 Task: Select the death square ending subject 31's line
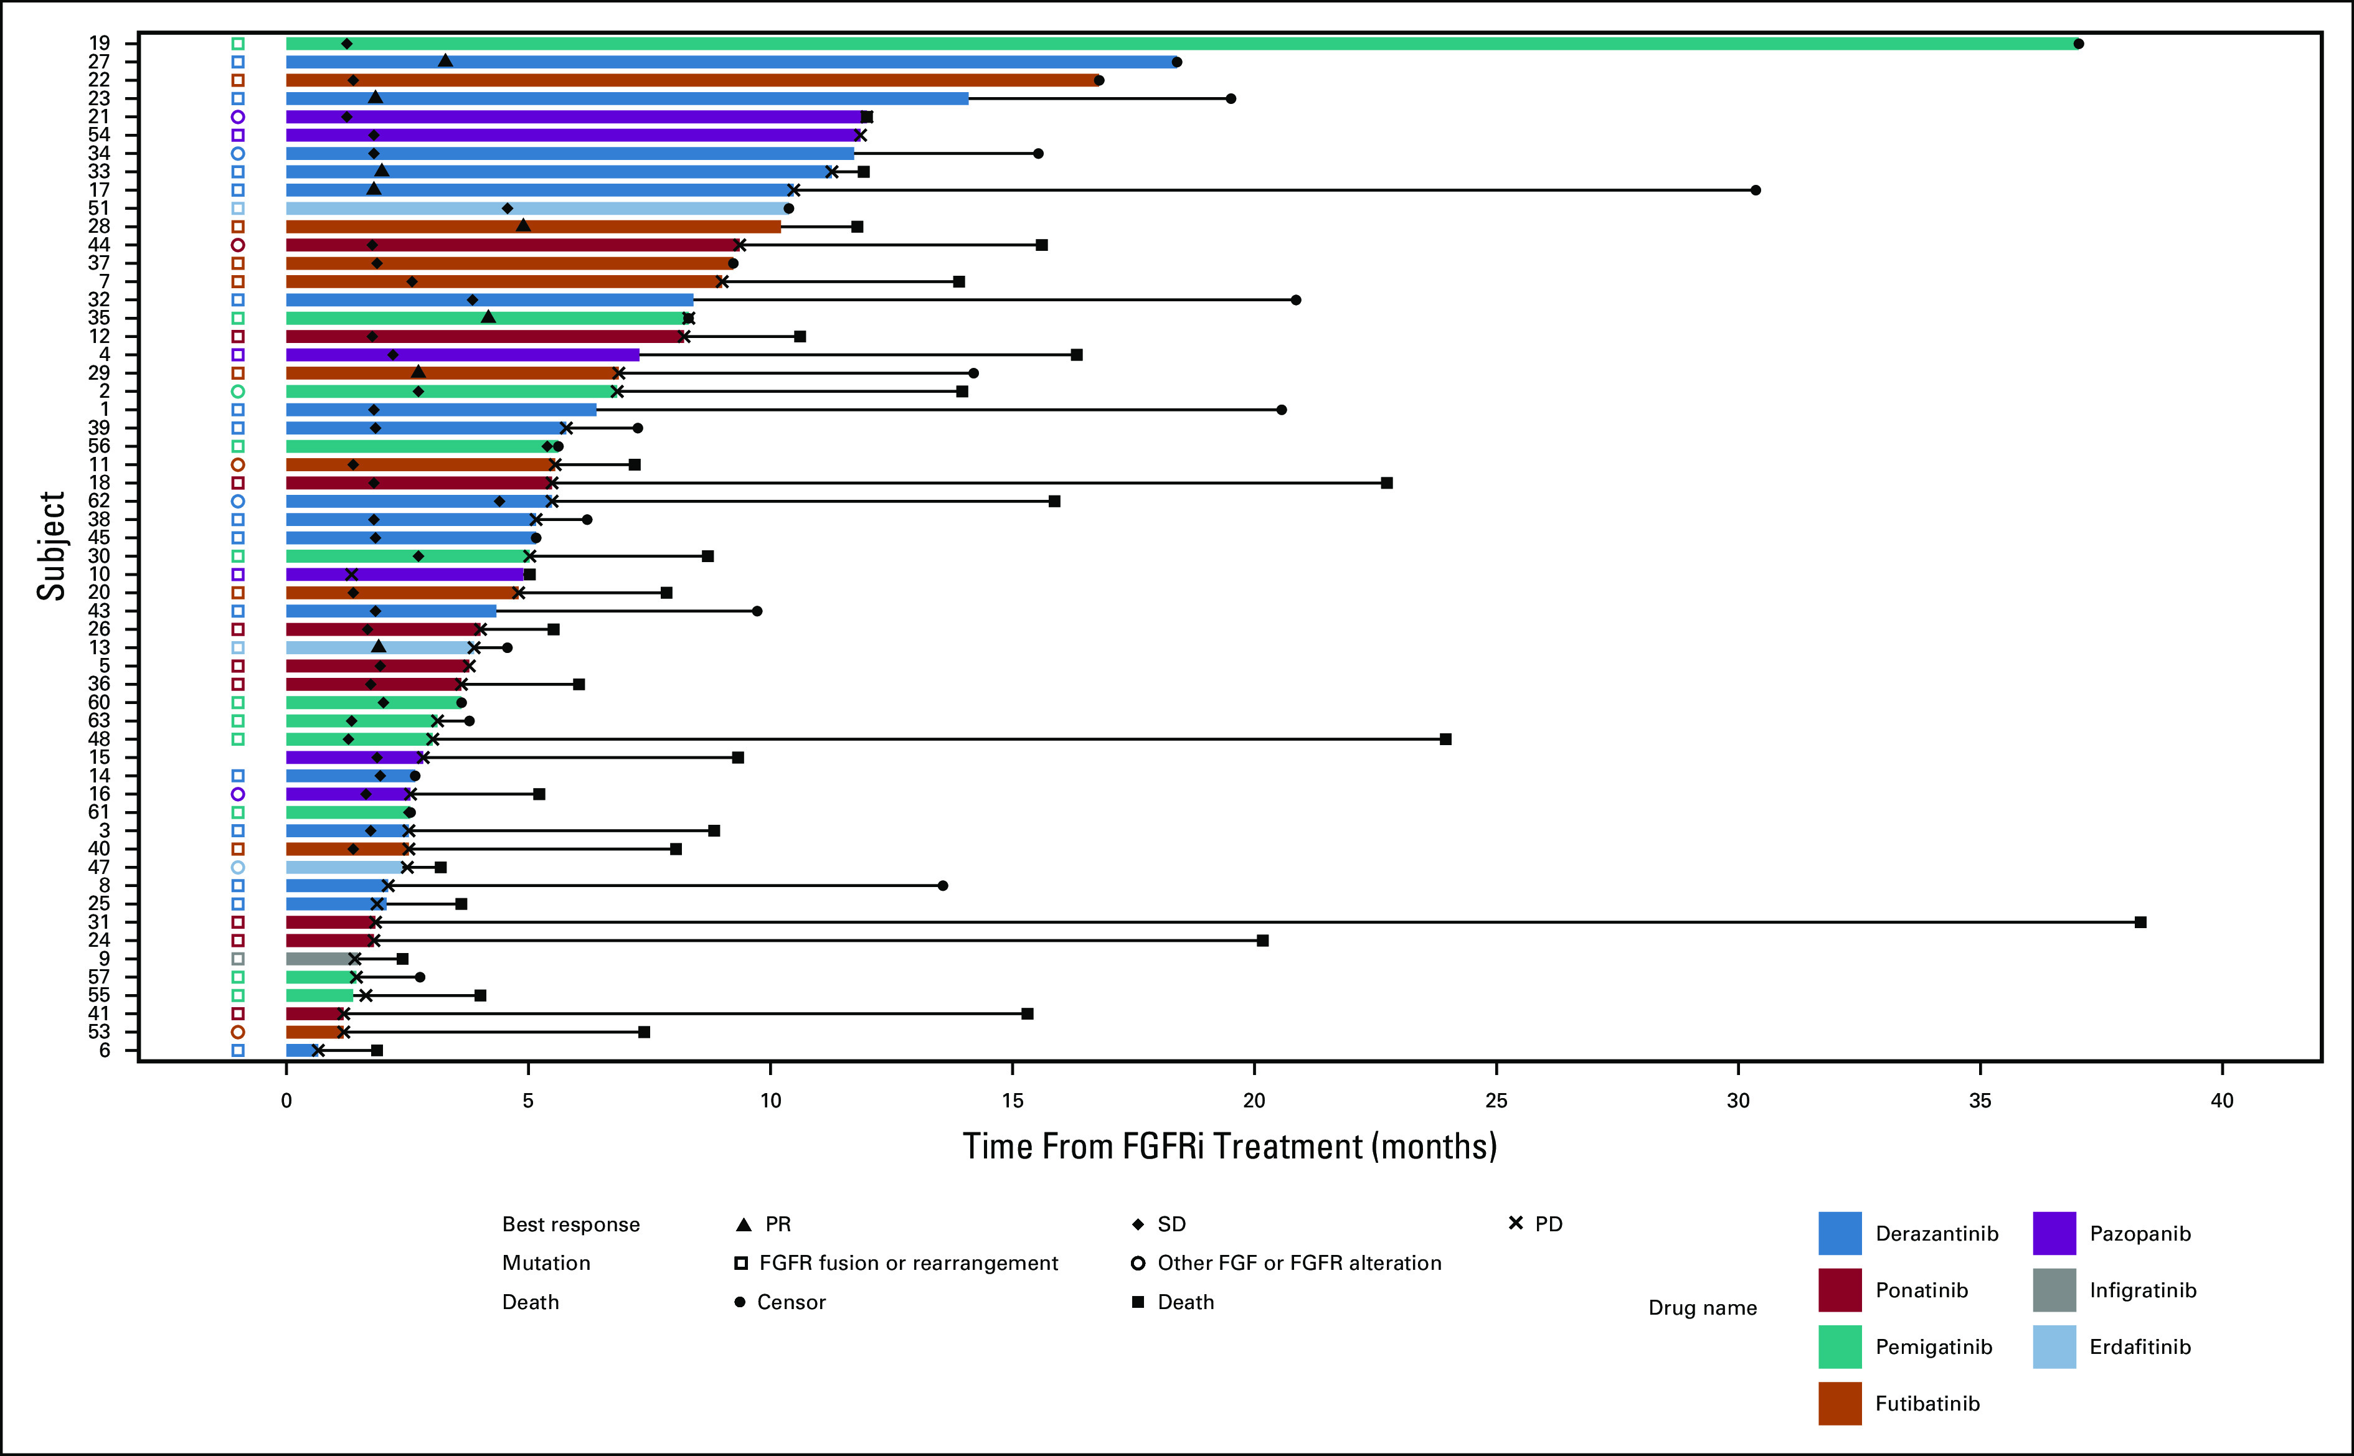(2140, 923)
